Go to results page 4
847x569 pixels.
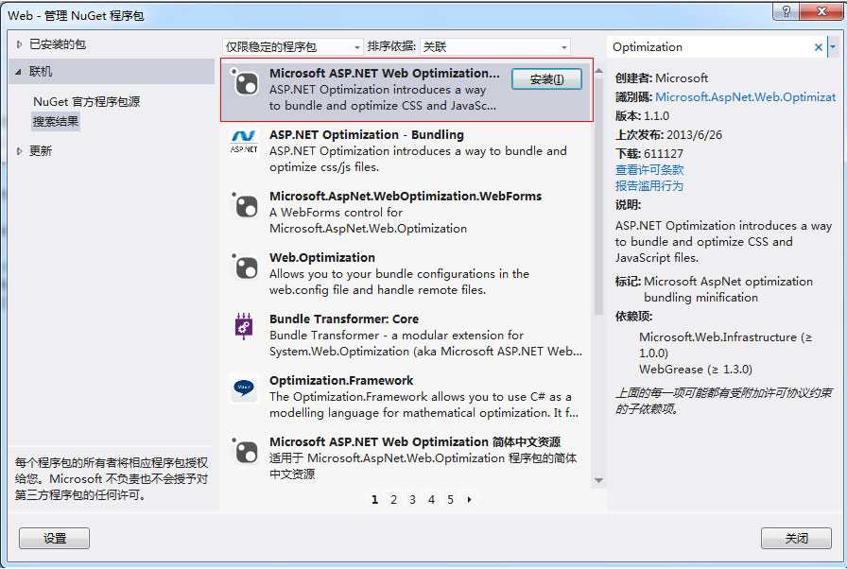[x=431, y=500]
